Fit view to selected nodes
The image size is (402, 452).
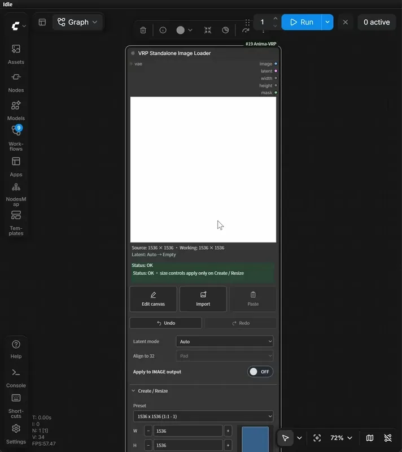[317, 438]
